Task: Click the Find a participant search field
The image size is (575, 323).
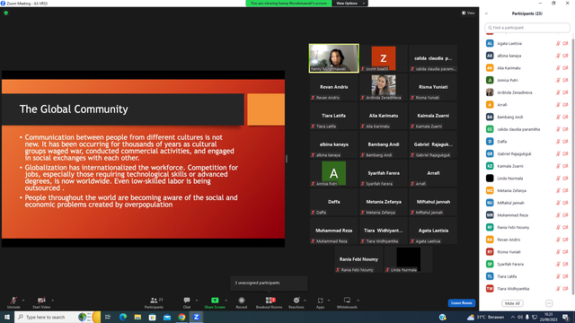Action: pos(527,28)
